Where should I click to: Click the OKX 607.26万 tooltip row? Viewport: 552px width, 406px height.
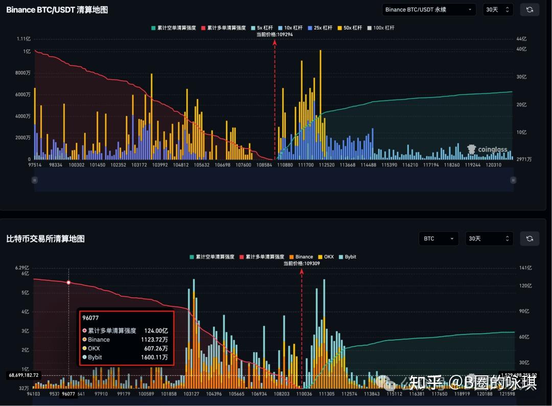point(125,349)
